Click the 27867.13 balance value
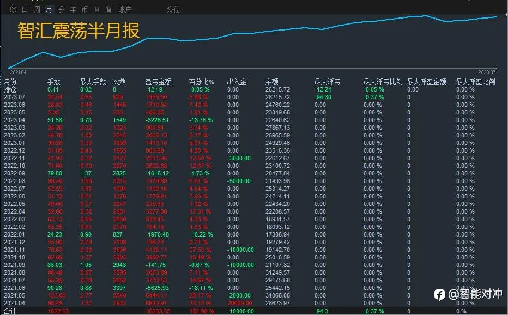The image size is (508, 315). (277, 128)
